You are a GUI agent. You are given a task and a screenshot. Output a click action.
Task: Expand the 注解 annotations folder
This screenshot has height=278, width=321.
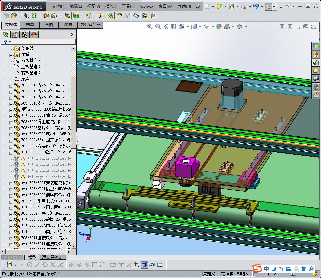pyautogui.click(x=11, y=55)
